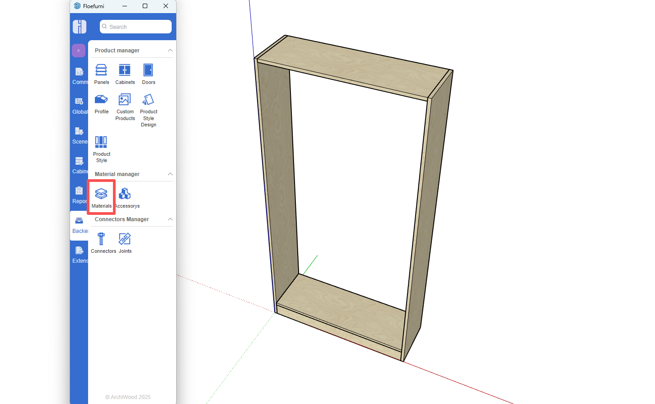This screenshot has height=404, width=655.
Task: Select the Joints icon
Action: pyautogui.click(x=125, y=243)
